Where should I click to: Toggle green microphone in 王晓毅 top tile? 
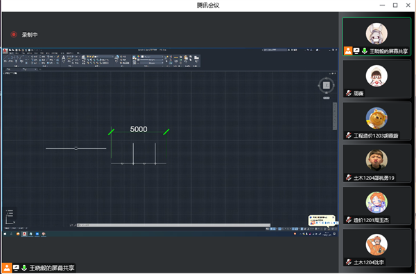pos(365,51)
